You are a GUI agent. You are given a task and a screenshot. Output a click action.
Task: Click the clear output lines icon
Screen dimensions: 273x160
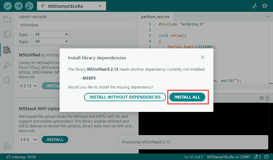coord(261,98)
